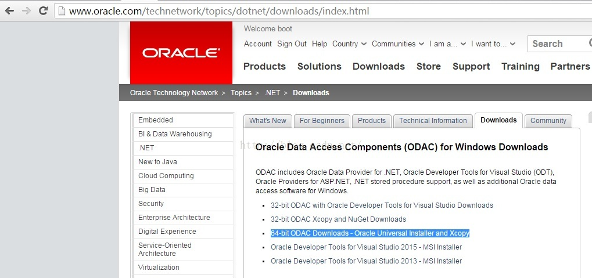Open the Downloads main menu
This screenshot has width=592, height=278.
(x=379, y=66)
